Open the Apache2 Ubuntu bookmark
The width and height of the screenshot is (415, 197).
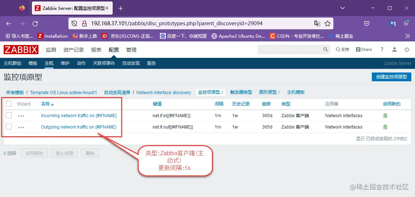coord(239,36)
